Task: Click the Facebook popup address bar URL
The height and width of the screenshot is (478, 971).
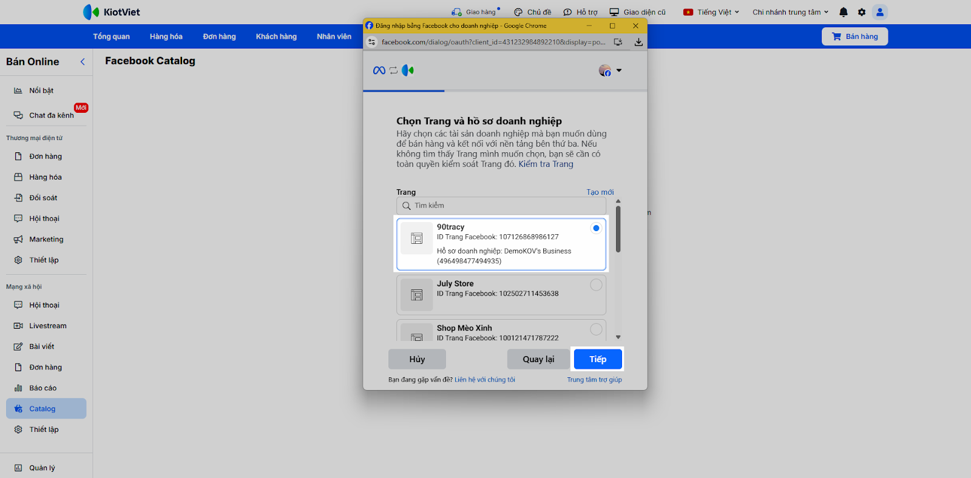Action: point(493,42)
